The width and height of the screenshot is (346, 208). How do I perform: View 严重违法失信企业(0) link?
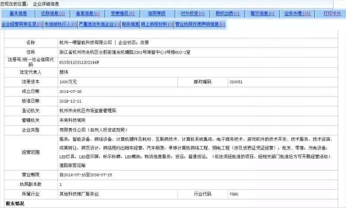coord(99,24)
